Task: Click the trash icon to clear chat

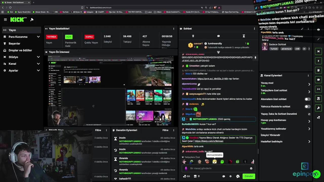Action: [193, 36]
